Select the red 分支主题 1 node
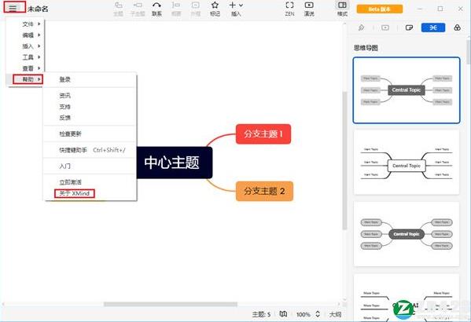The width and height of the screenshot is (471, 322). coord(263,134)
